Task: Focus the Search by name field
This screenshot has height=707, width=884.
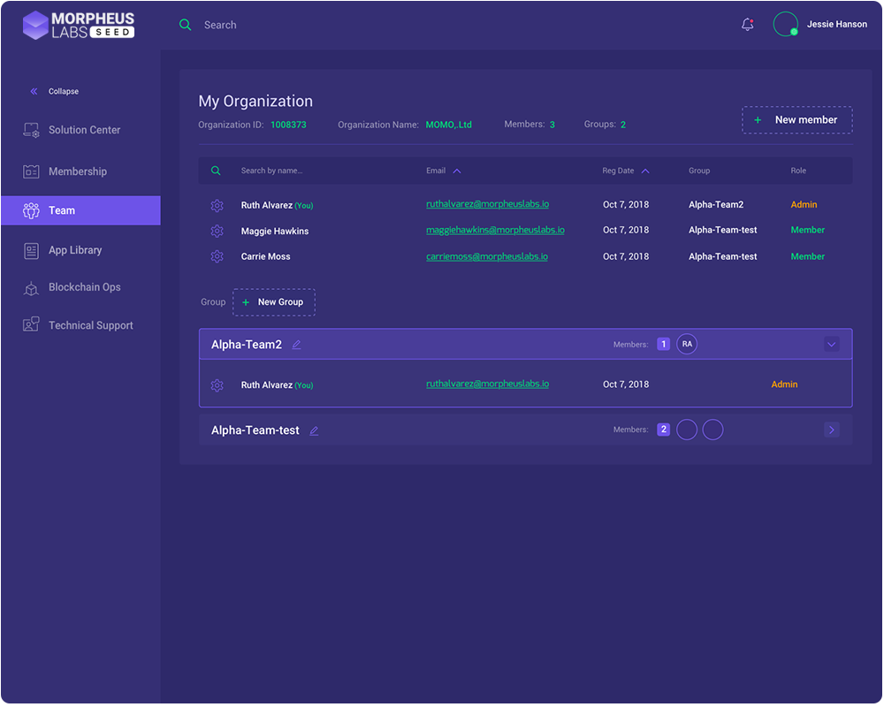Action: pyautogui.click(x=271, y=171)
